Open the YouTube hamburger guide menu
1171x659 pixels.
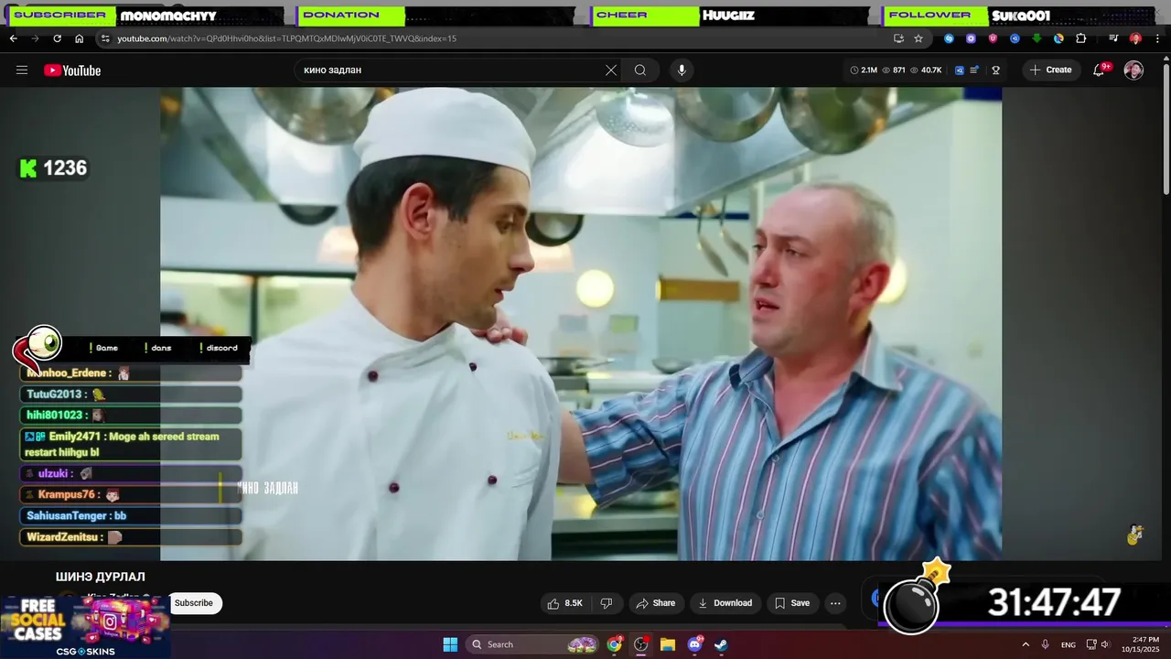tap(22, 70)
